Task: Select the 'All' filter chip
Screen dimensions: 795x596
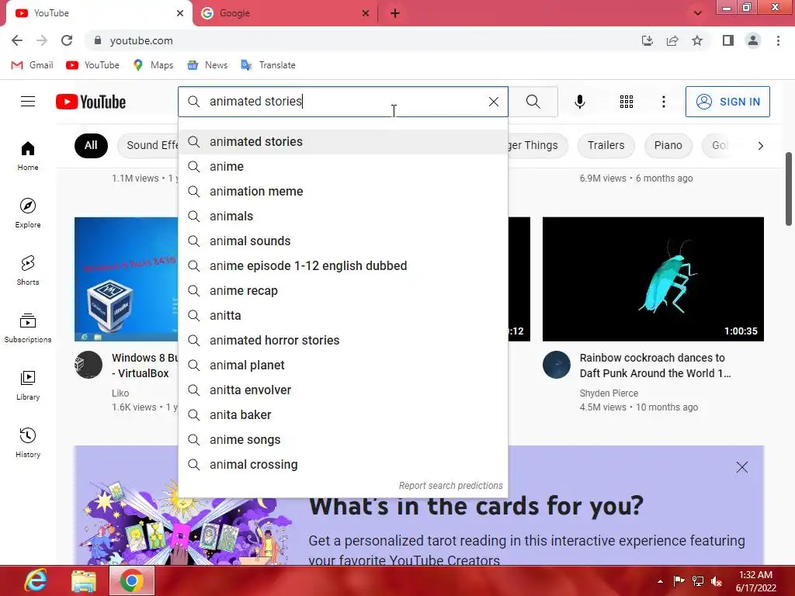Action: pos(91,145)
